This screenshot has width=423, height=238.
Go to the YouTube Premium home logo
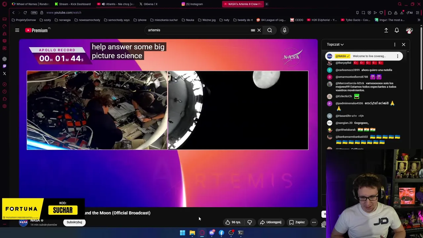coord(37,30)
